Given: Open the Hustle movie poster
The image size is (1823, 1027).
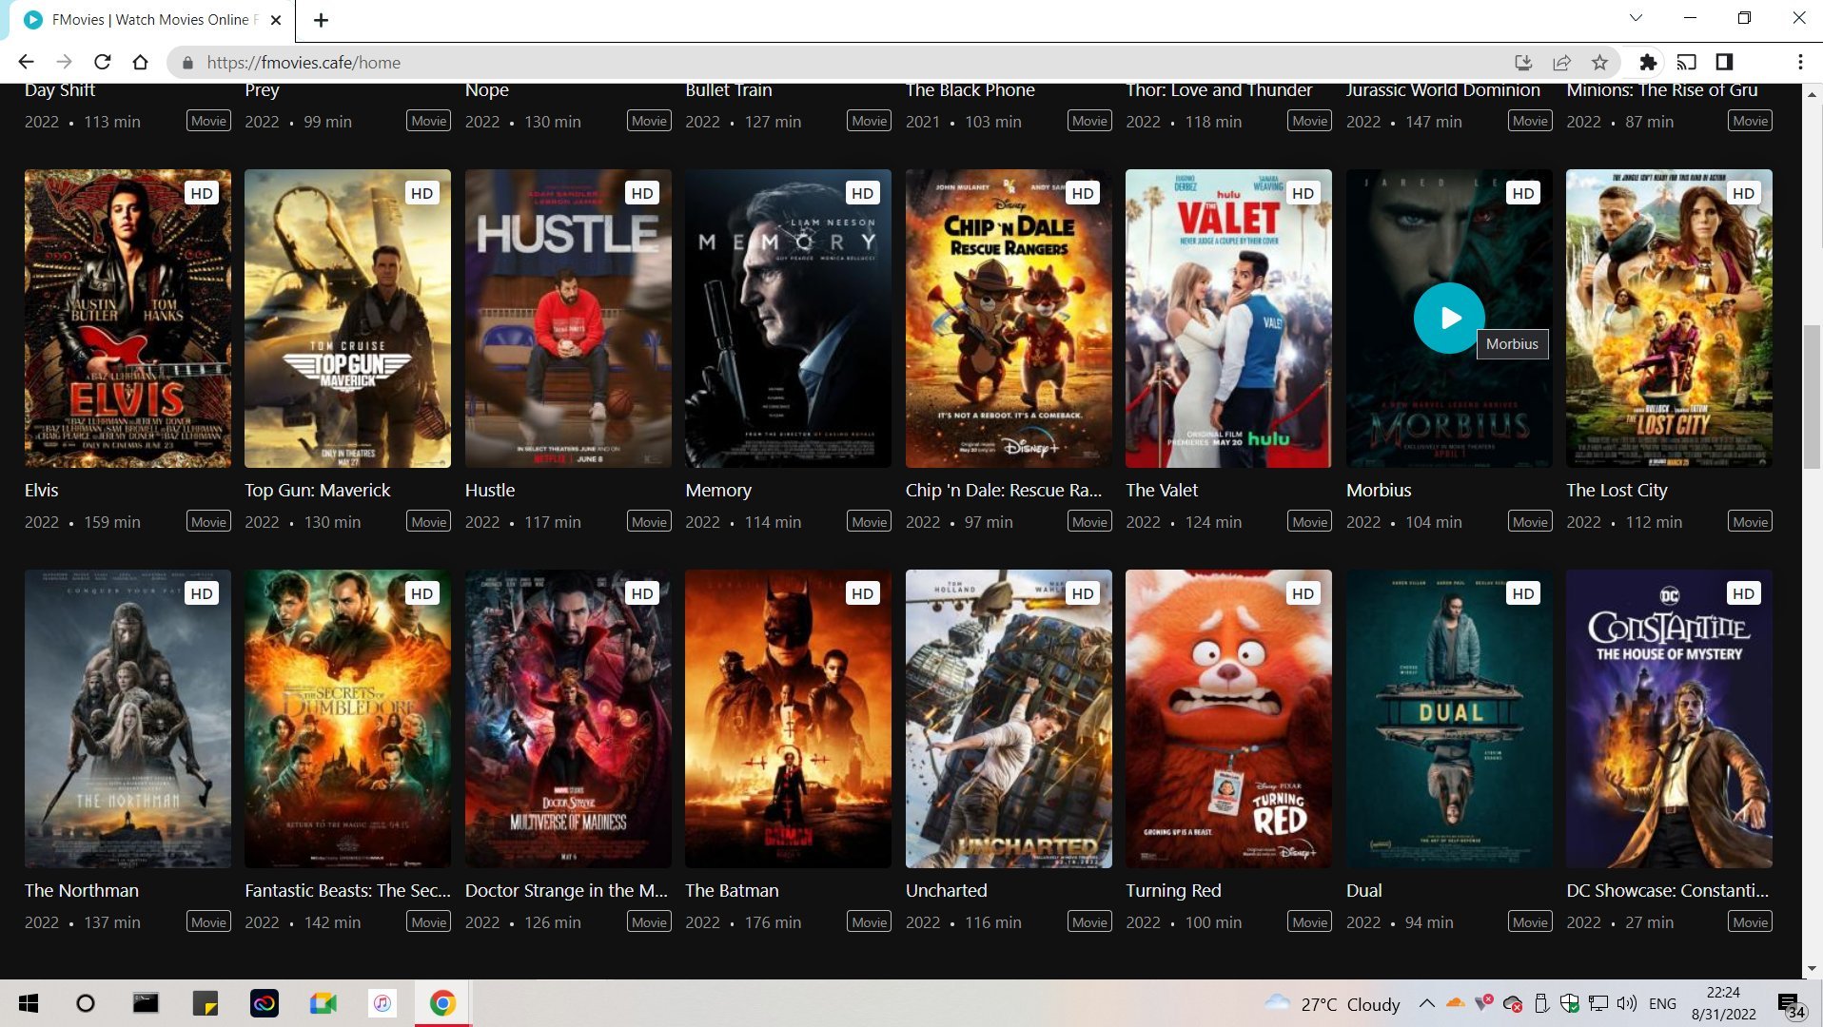Looking at the screenshot, I should (x=568, y=319).
